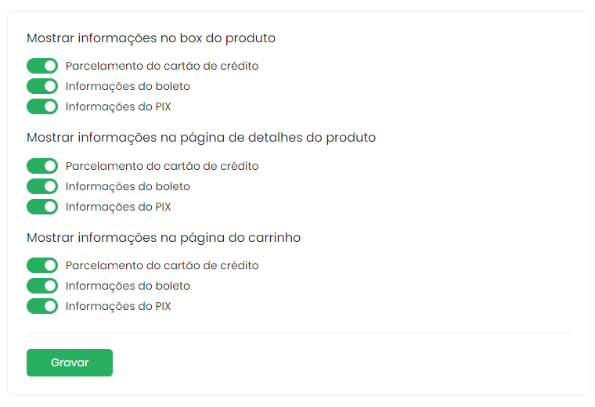Disable credit card installments on product details page

pos(42,166)
